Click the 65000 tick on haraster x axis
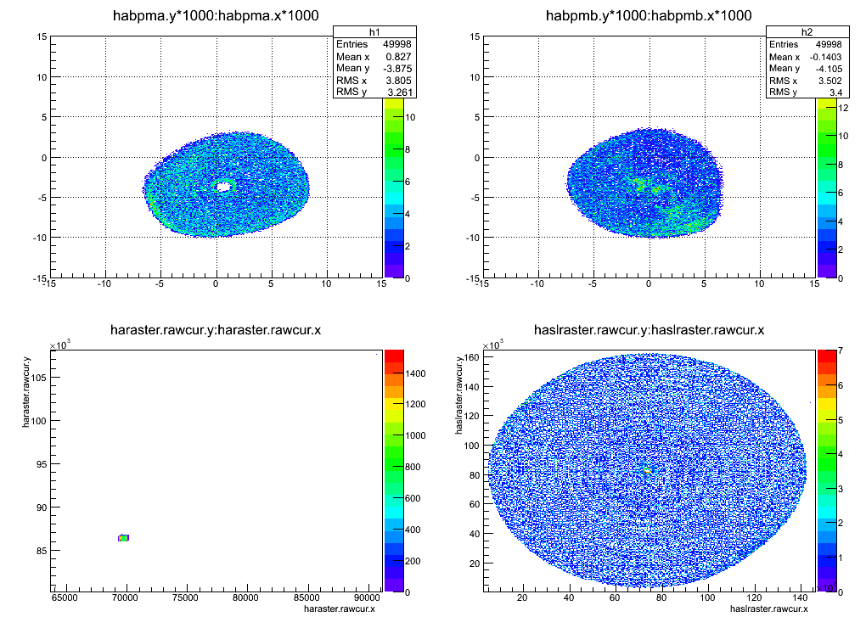 [64, 598]
